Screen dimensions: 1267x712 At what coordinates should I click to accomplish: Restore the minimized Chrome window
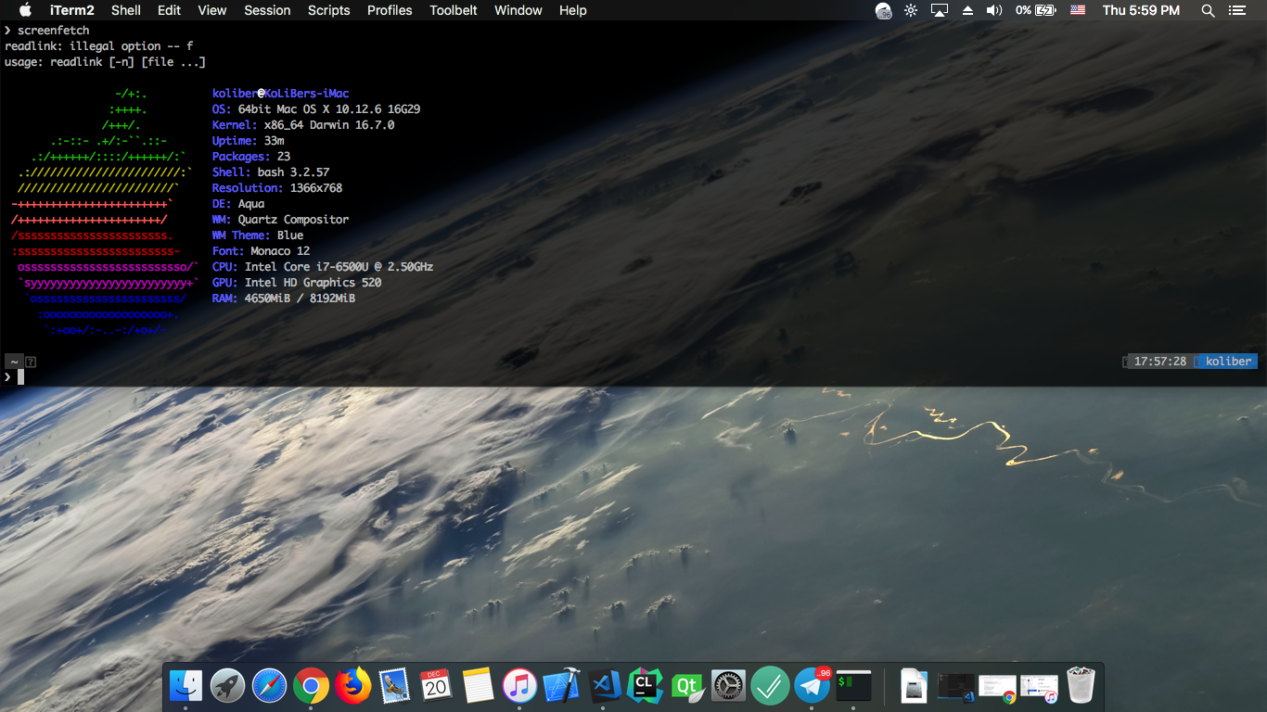point(997,689)
